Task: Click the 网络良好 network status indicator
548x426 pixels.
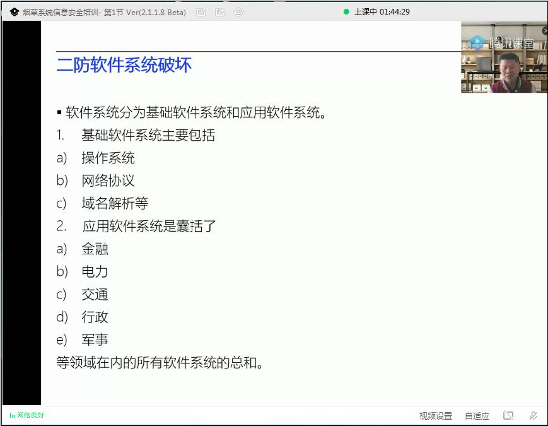Action: 27,415
